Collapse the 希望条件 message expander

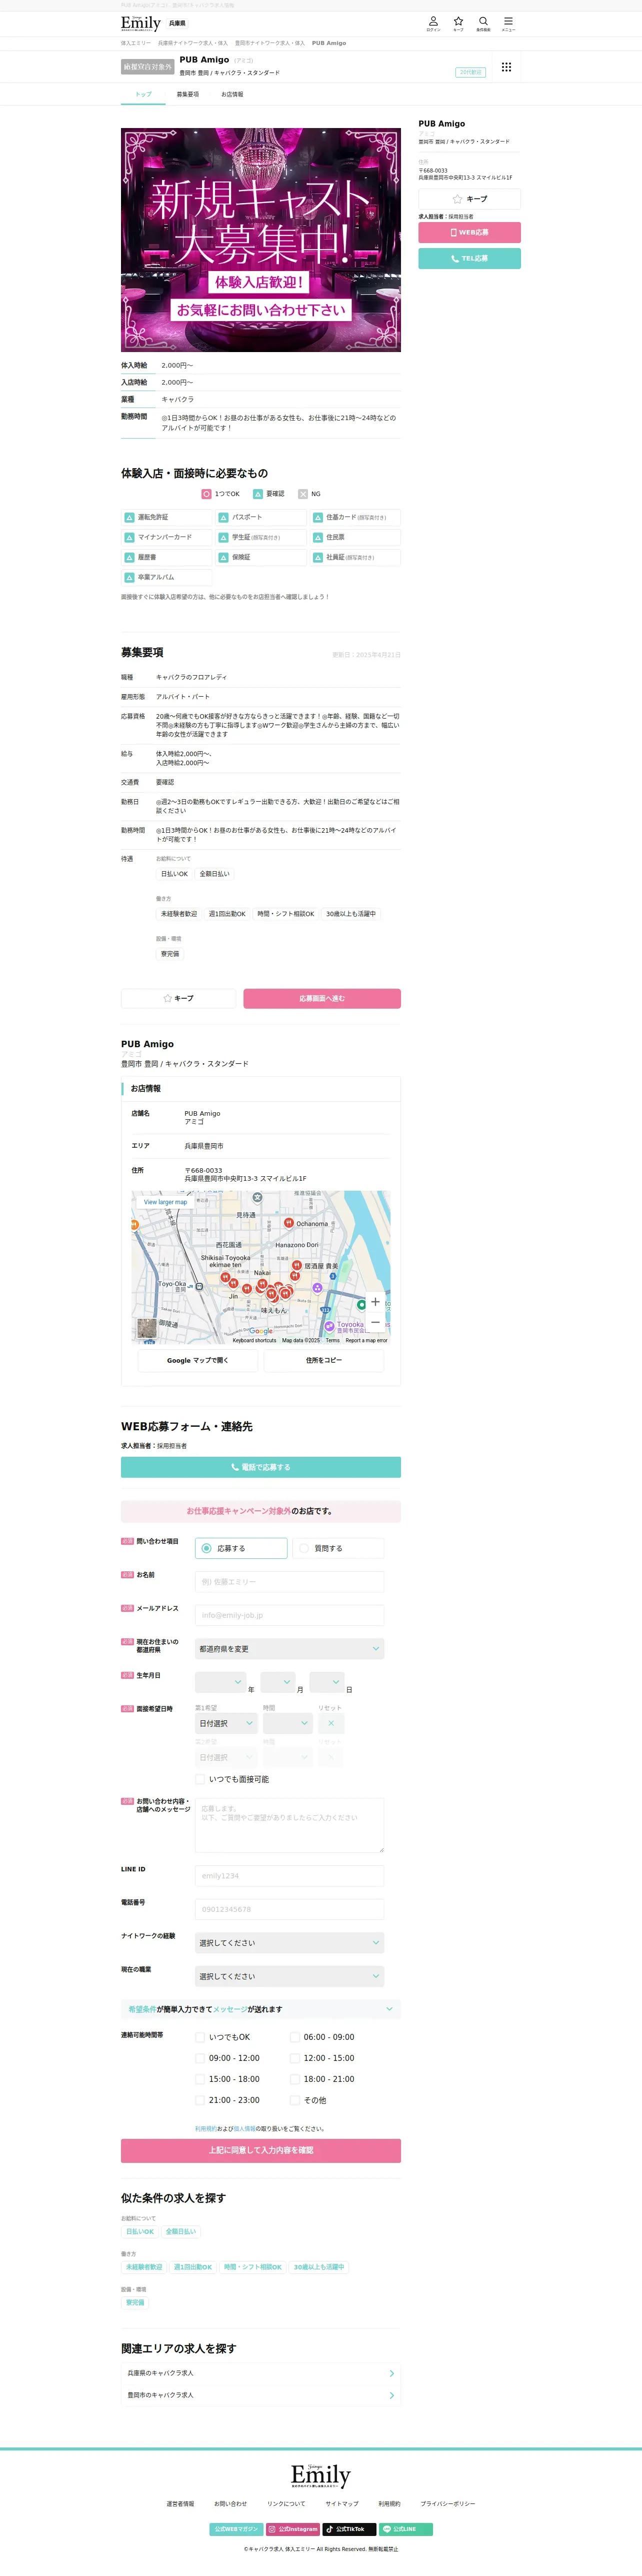[x=261, y=2009]
